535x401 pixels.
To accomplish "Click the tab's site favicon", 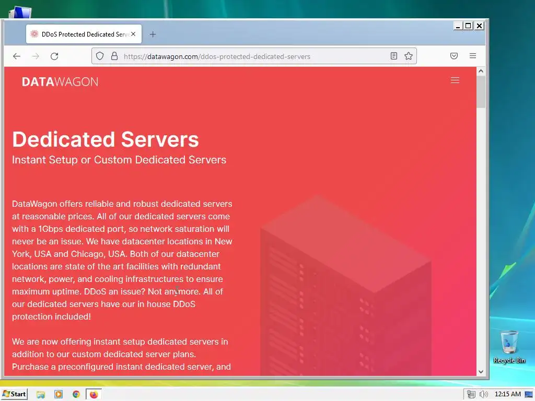I will (34, 34).
